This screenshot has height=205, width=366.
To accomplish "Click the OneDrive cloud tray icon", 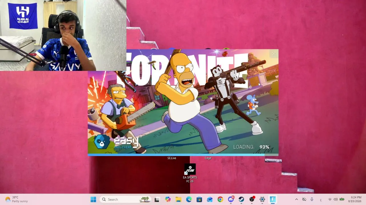I will (x=304, y=199).
